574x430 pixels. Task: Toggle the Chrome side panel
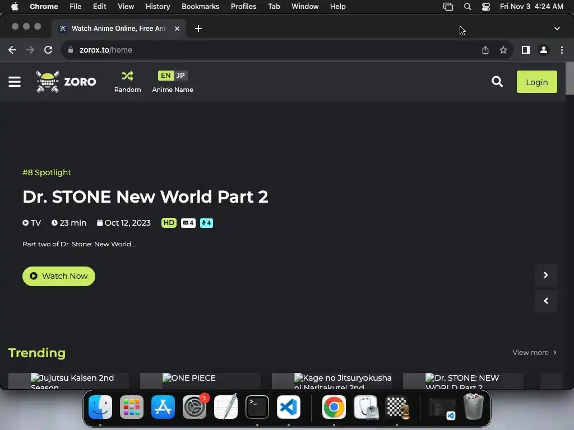(x=526, y=50)
